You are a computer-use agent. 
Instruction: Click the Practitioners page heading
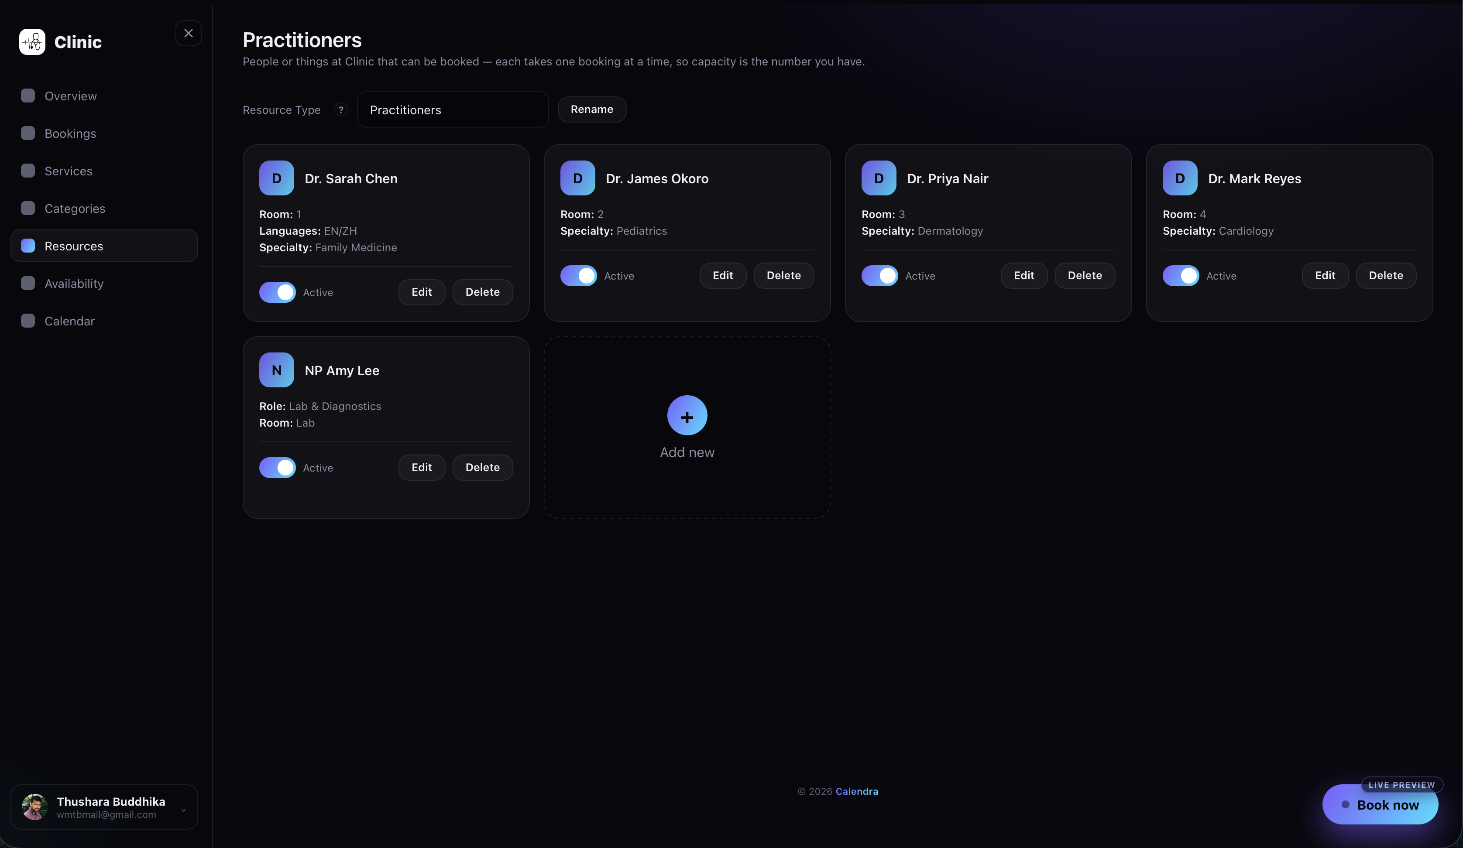coord(302,40)
